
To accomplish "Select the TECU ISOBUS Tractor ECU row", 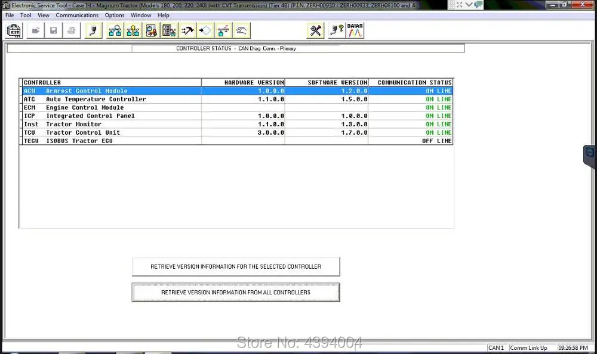I will coord(238,141).
